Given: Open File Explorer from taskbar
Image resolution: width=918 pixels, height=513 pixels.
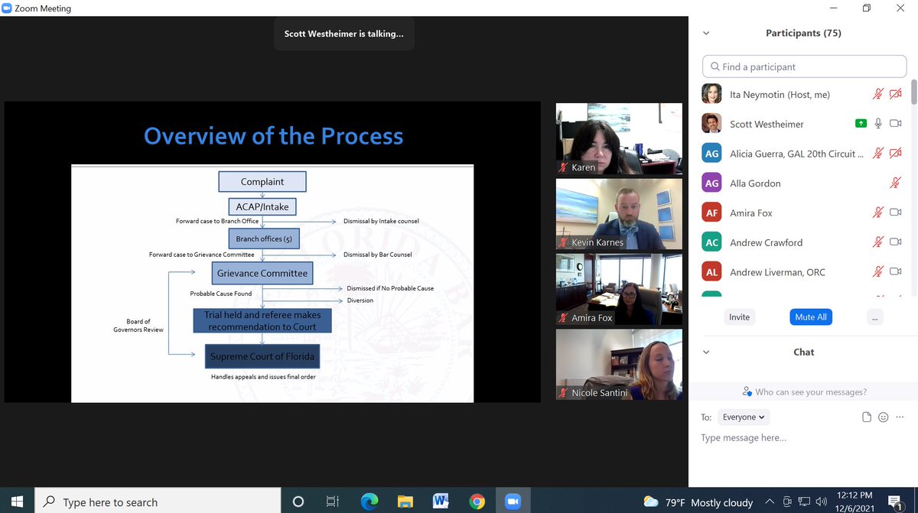Looking at the screenshot, I should (405, 502).
